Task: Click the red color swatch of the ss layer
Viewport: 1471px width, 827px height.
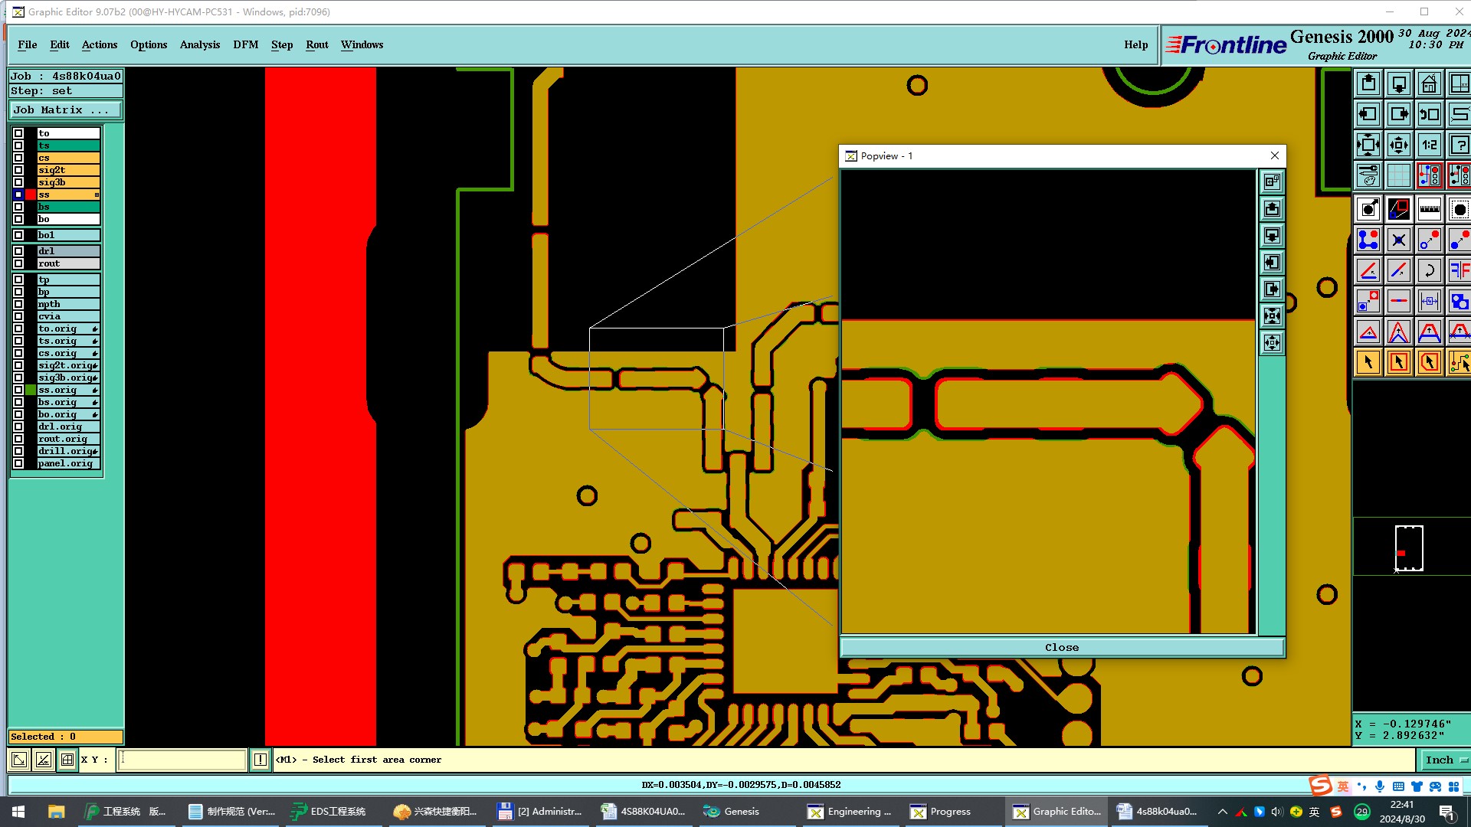Action: [31, 194]
